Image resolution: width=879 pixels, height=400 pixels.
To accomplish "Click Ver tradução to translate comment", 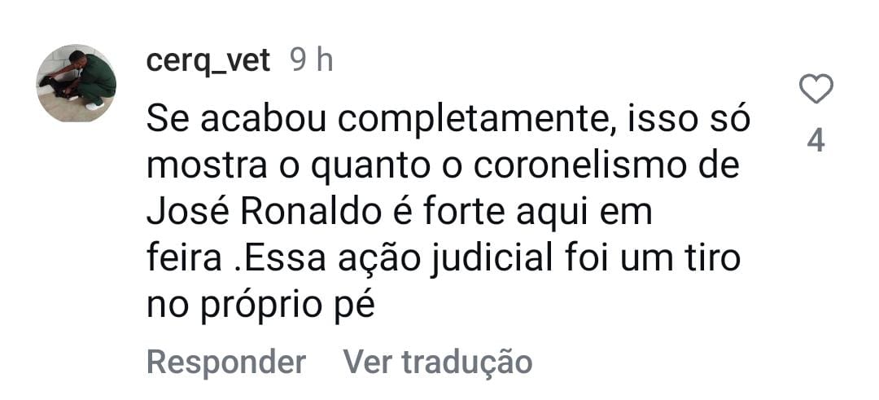I will 438,362.
